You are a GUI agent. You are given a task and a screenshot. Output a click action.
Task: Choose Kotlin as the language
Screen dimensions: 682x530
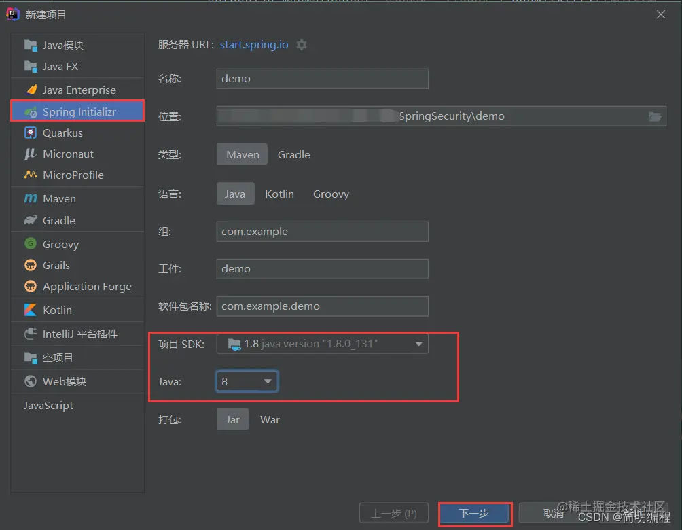[280, 194]
